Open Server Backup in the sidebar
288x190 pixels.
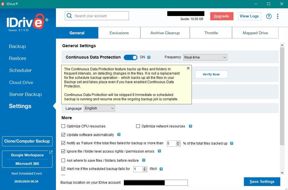25,94
